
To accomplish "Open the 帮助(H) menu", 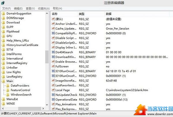I will (57, 8).
